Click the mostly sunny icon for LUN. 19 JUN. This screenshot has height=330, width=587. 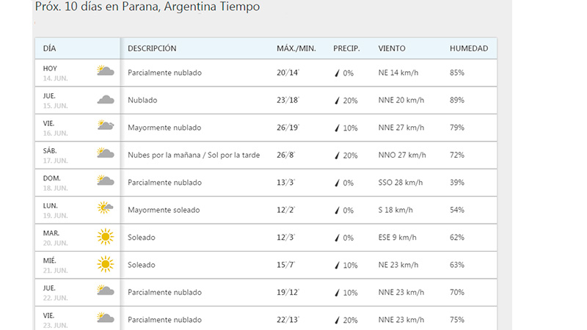point(105,208)
